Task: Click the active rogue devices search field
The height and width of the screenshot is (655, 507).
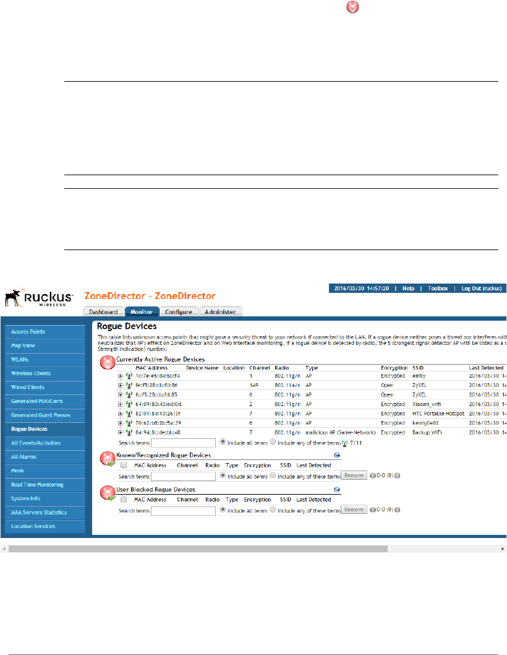Action: 183,443
